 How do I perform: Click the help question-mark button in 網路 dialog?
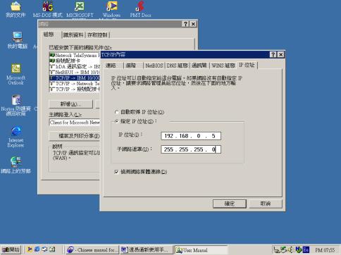point(185,24)
